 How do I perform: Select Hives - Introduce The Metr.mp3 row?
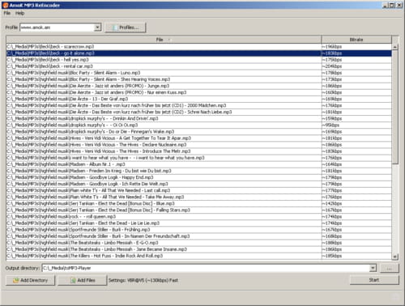coord(198,151)
